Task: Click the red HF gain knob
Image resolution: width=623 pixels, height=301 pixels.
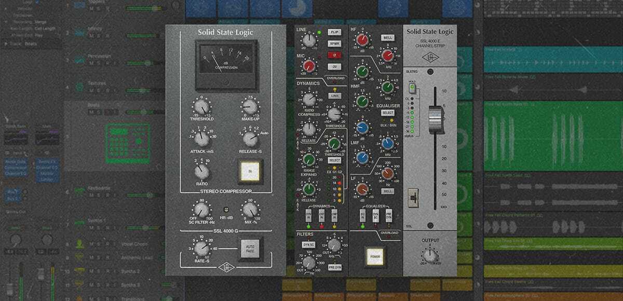Action: pos(362,41)
